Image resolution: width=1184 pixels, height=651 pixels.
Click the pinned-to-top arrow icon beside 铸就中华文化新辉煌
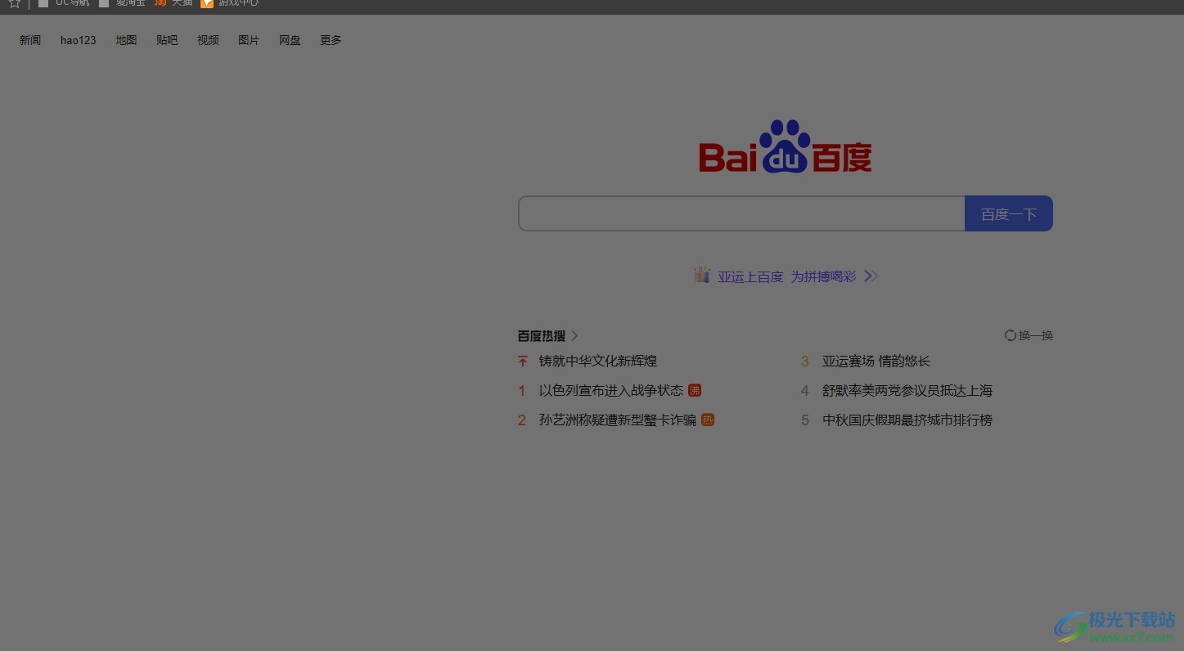(523, 361)
